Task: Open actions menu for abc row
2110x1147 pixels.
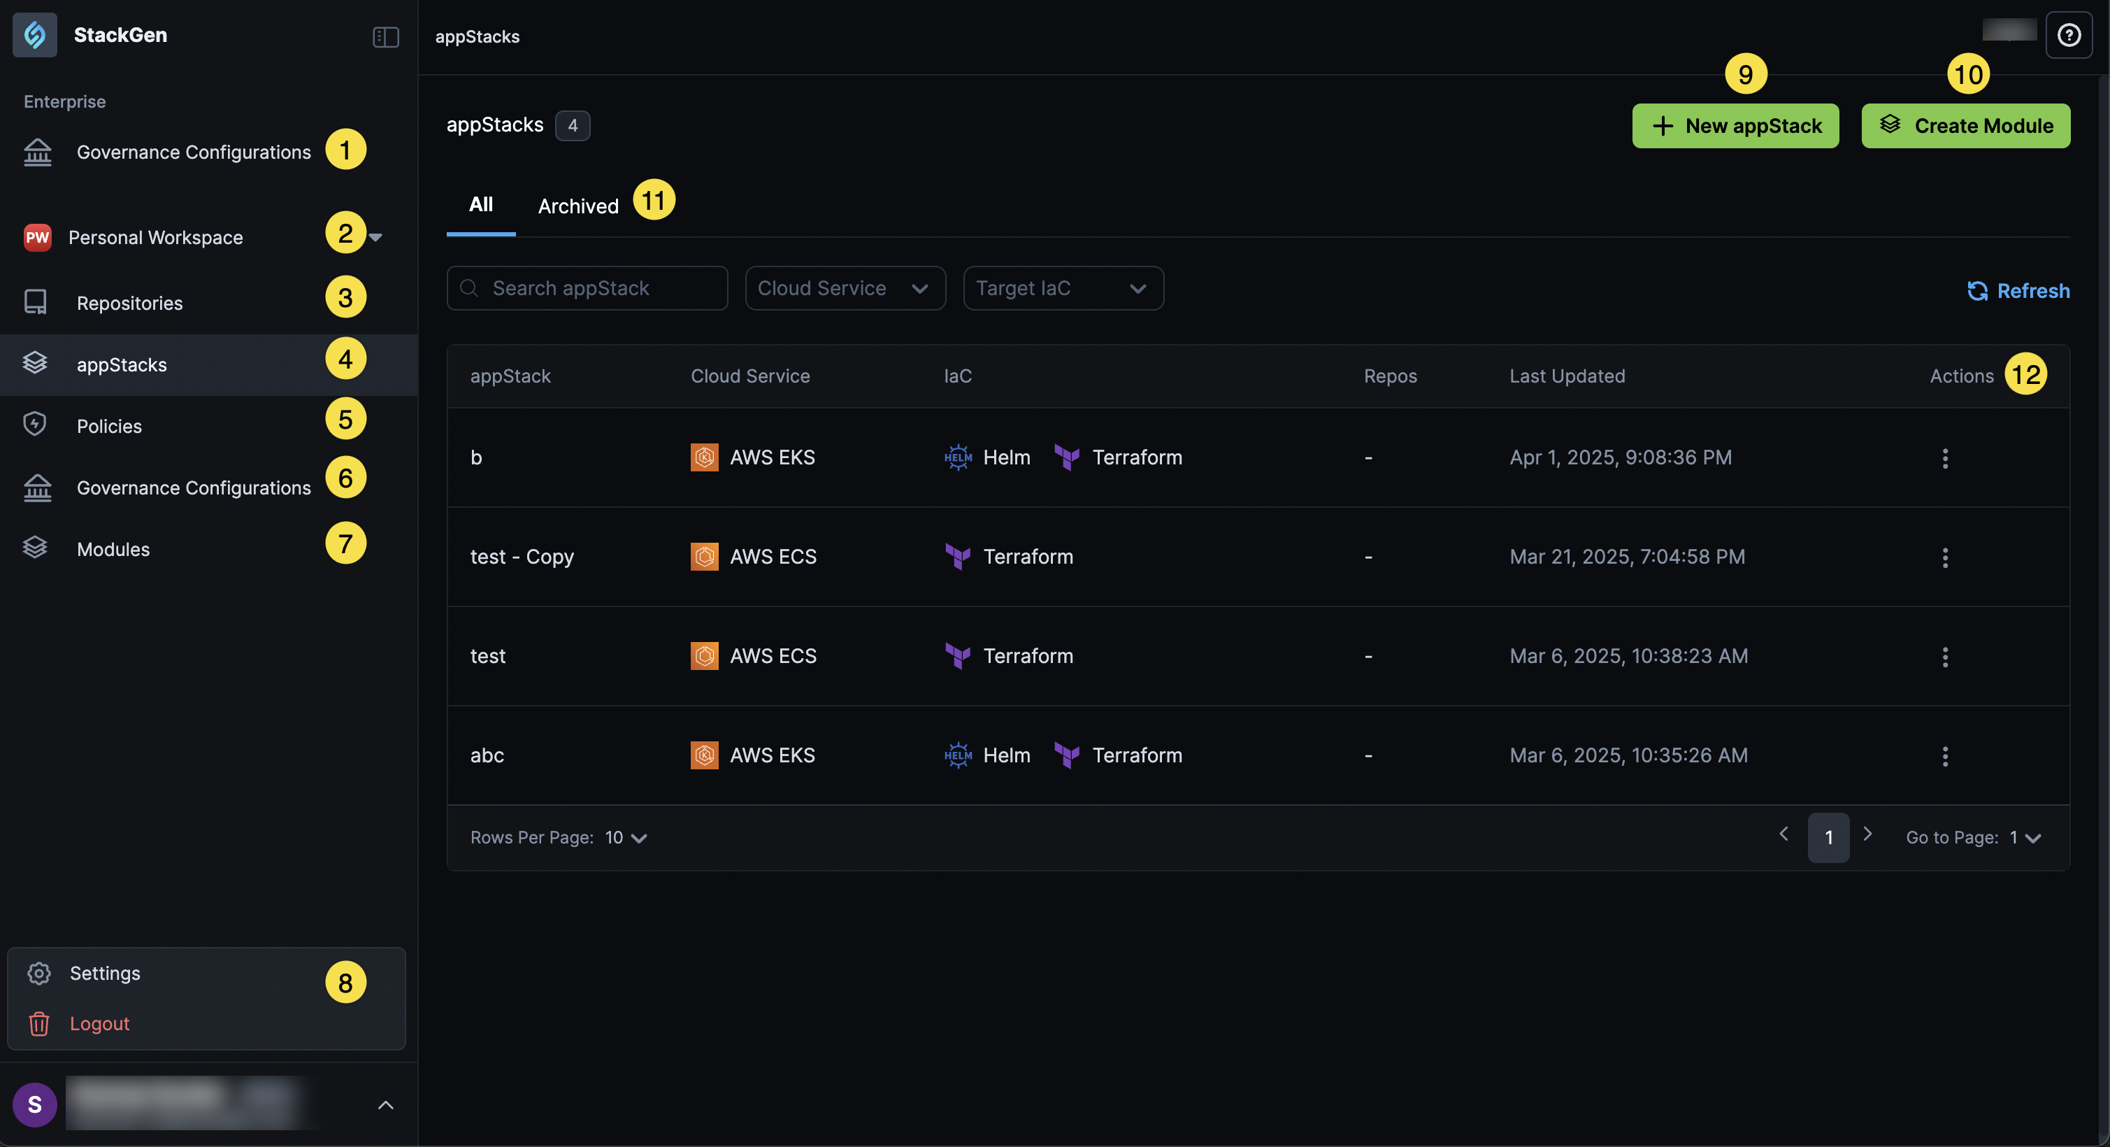Action: (1946, 756)
